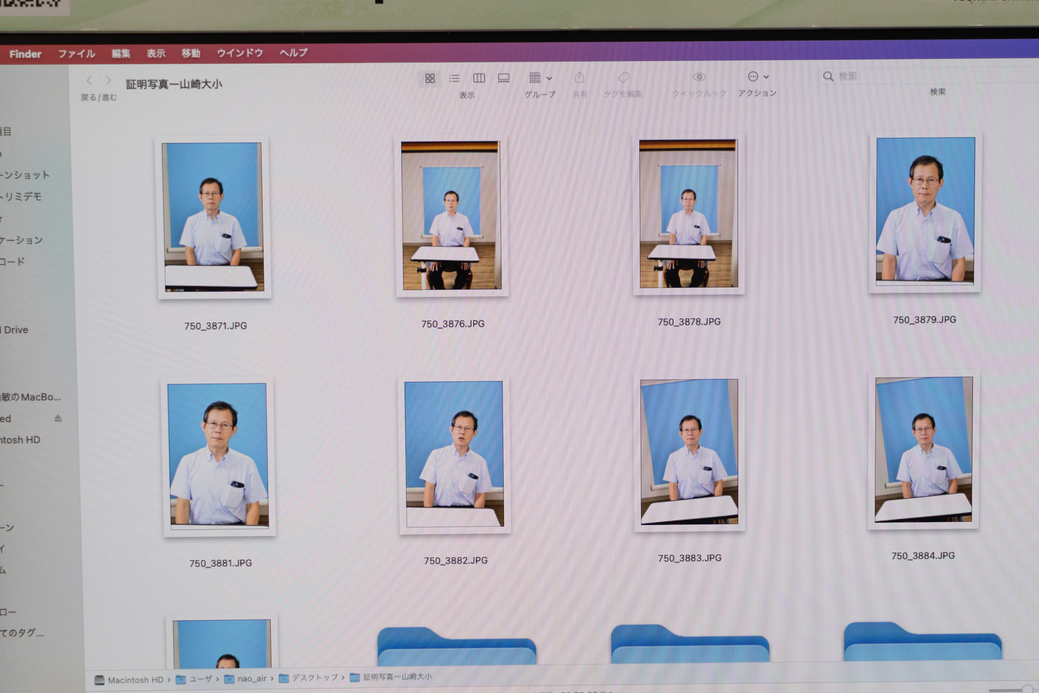
Task: Select the sidebar item ending in ケーション
Action: 22,240
